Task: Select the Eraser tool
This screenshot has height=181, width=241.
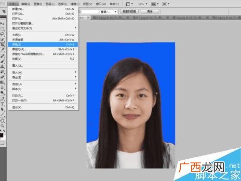Action: (x=2, y=77)
